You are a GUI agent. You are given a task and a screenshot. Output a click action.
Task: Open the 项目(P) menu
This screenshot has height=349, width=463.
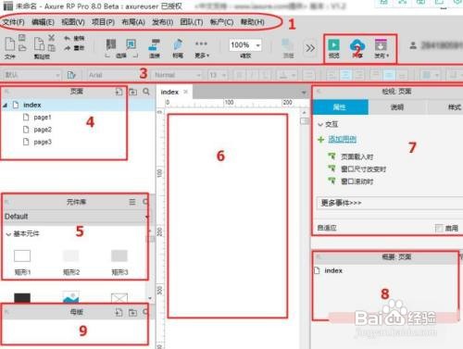[103, 22]
